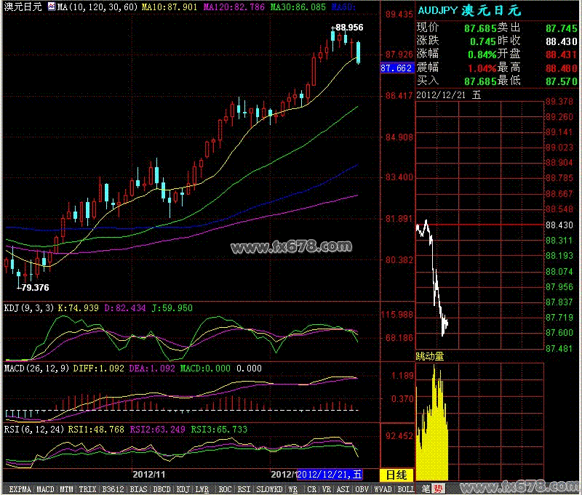Click the 现价 value 87.685
582x495 pixels.
click(x=480, y=28)
